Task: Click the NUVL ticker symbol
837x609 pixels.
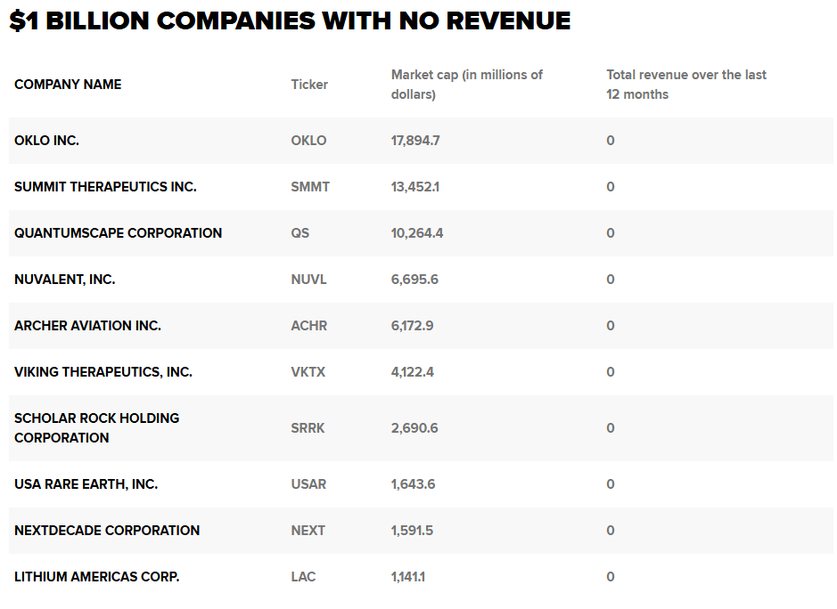Action: 308,280
